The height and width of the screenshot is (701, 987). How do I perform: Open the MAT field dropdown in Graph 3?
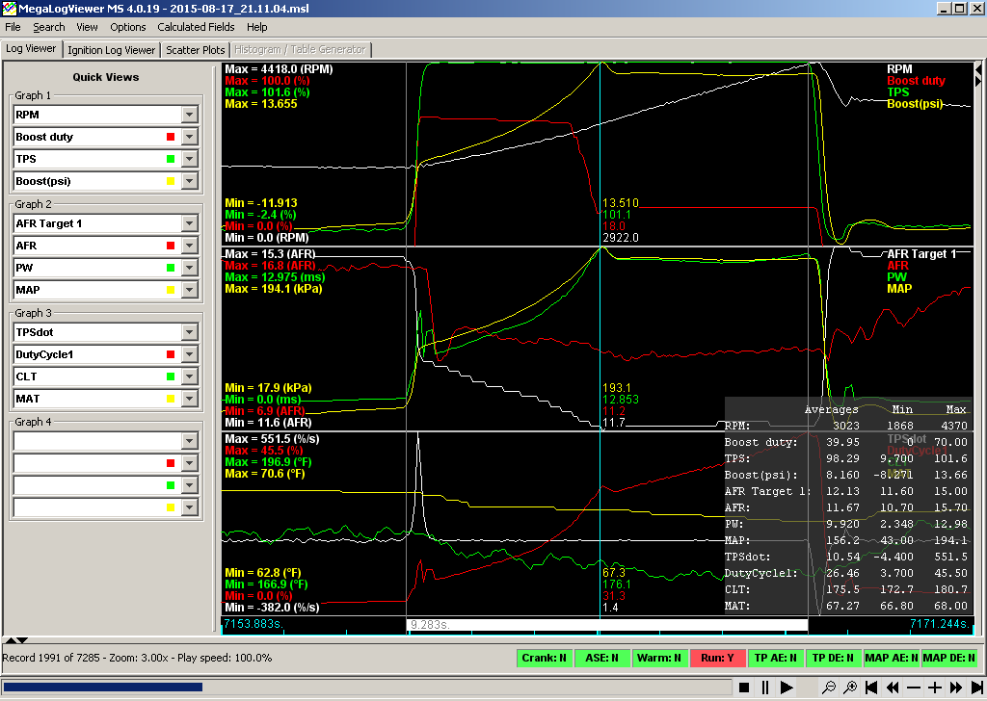pyautogui.click(x=189, y=399)
